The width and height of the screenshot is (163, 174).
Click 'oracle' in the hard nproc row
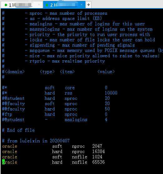tap(10, 152)
